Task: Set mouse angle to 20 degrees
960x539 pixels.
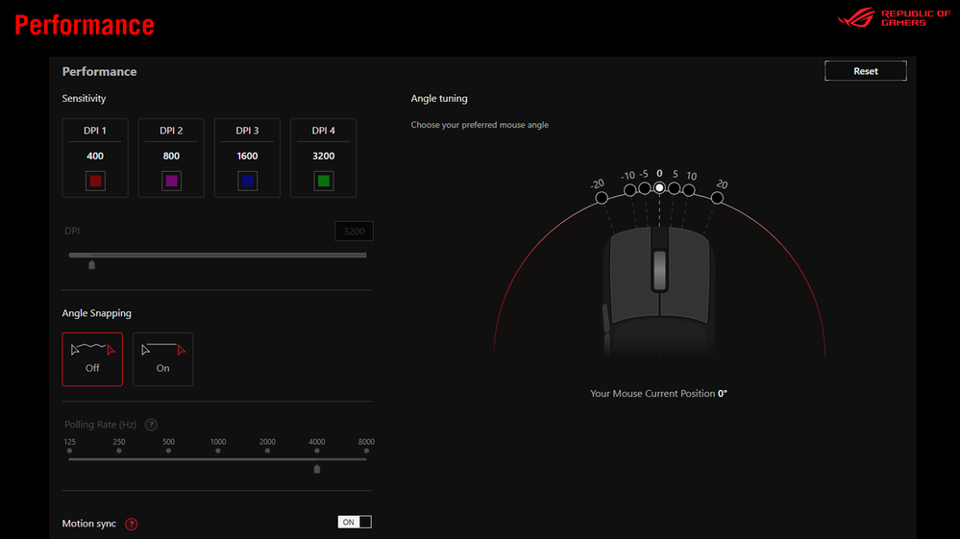Action: (717, 198)
